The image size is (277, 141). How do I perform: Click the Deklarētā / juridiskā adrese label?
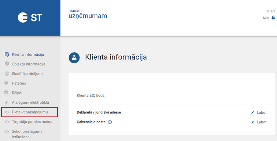99,112
